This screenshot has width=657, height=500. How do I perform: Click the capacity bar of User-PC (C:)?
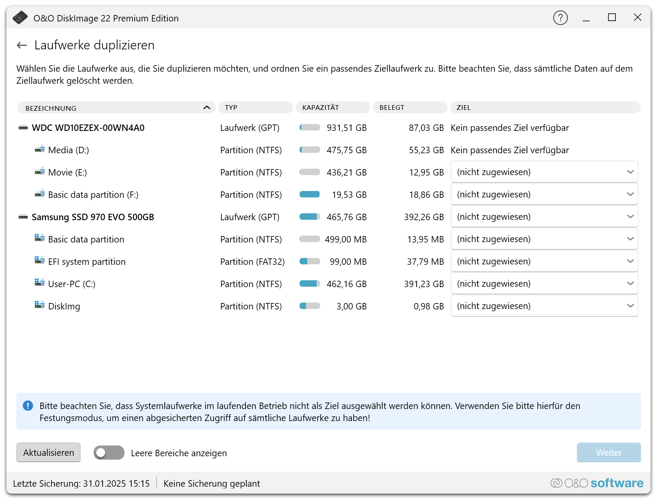[310, 284]
